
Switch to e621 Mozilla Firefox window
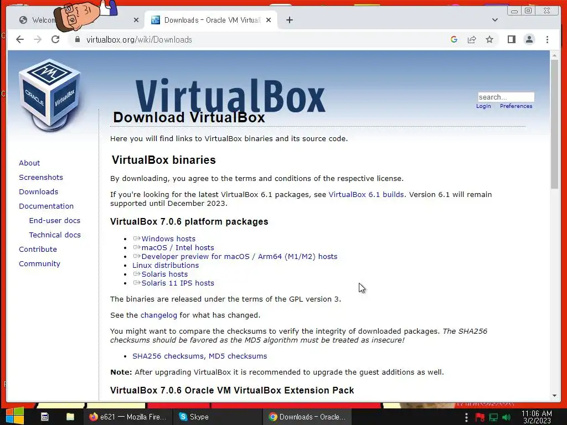128,417
